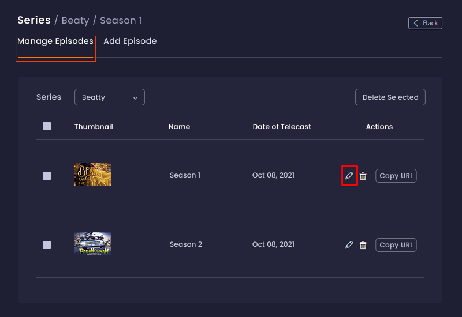This screenshot has width=462, height=317.
Task: Toggle the select-all checkbox in table header
Action: (47, 126)
